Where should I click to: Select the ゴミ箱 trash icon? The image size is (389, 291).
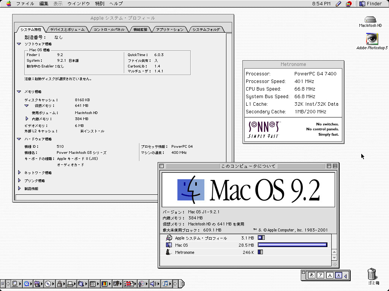coord(372,274)
